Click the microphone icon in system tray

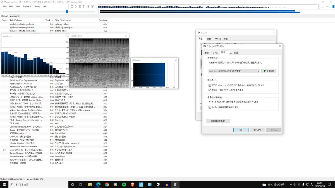(303, 184)
